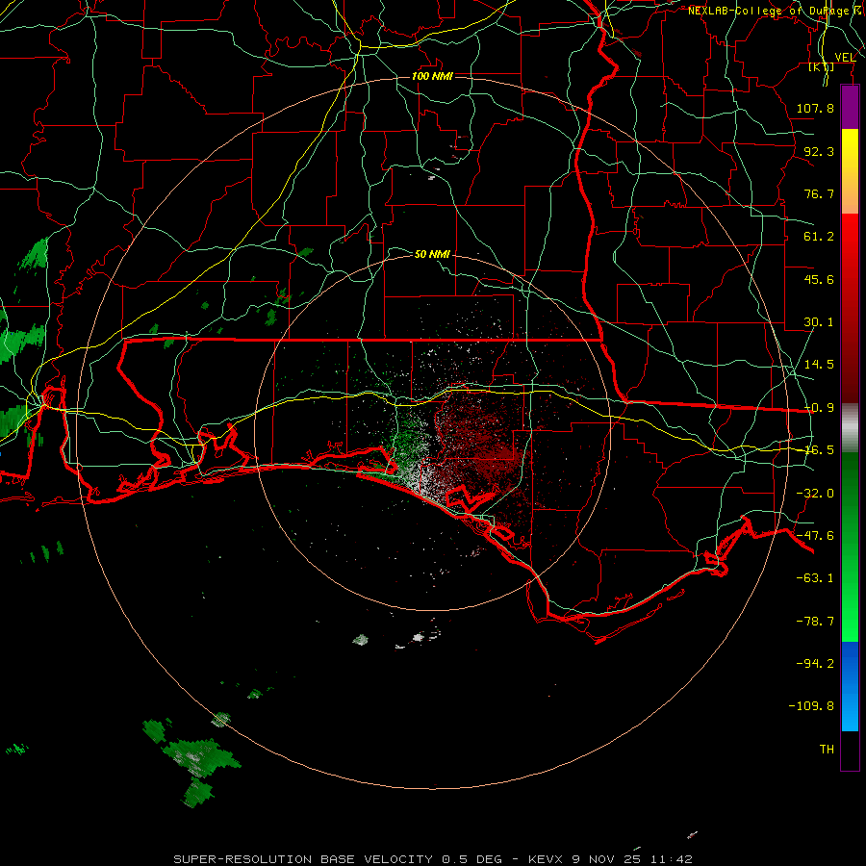Image resolution: width=866 pixels, height=866 pixels.
Task: Click the [KT] units label
Action: coord(822,66)
